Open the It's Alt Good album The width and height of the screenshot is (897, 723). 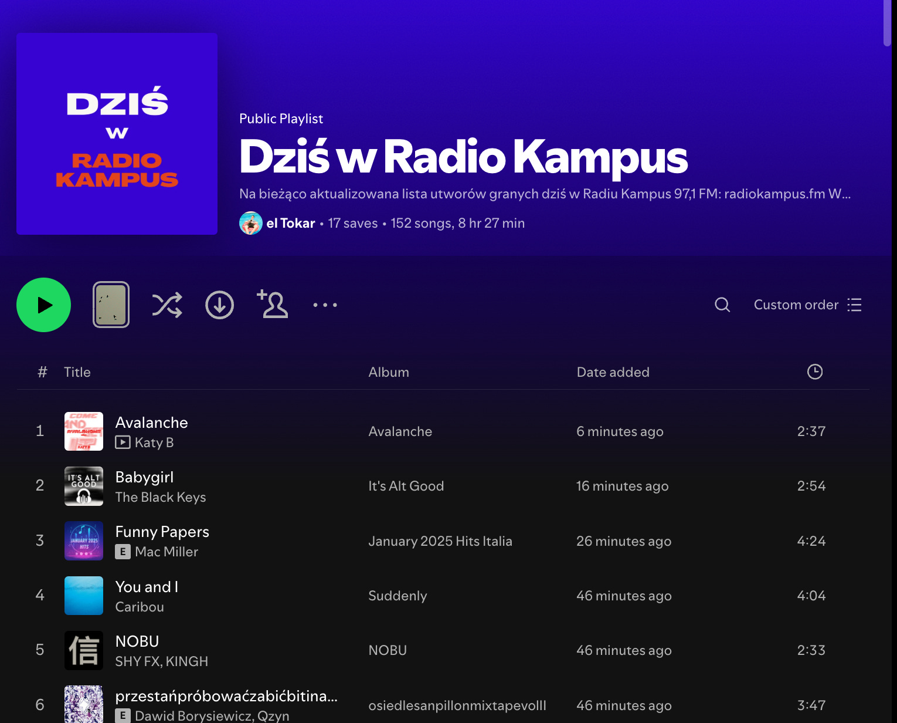coord(406,486)
